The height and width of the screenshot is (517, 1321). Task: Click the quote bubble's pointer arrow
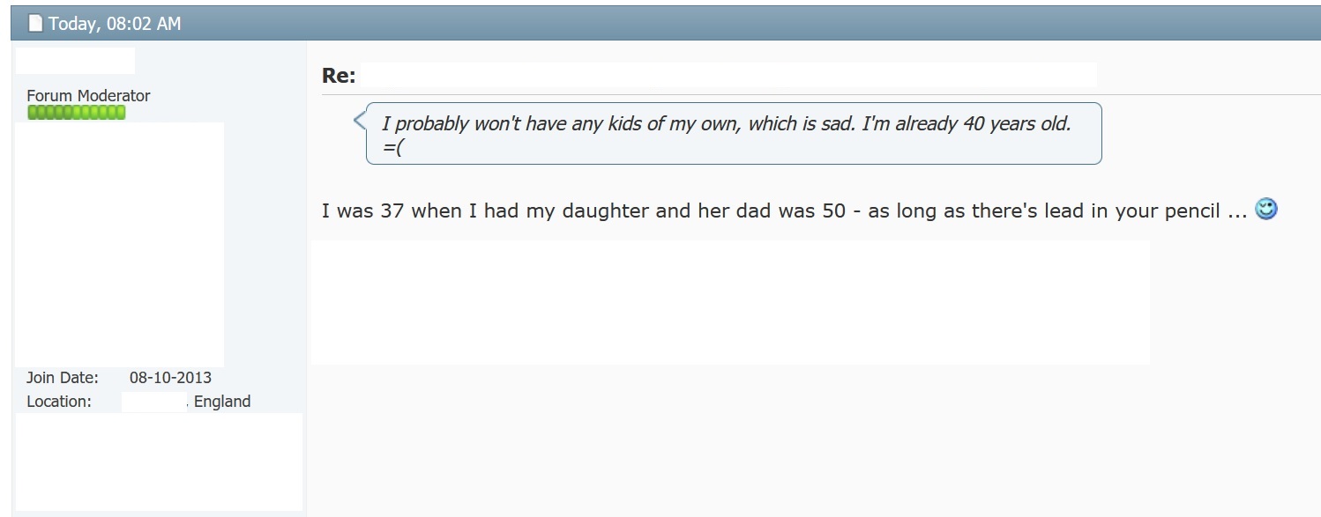click(x=360, y=120)
